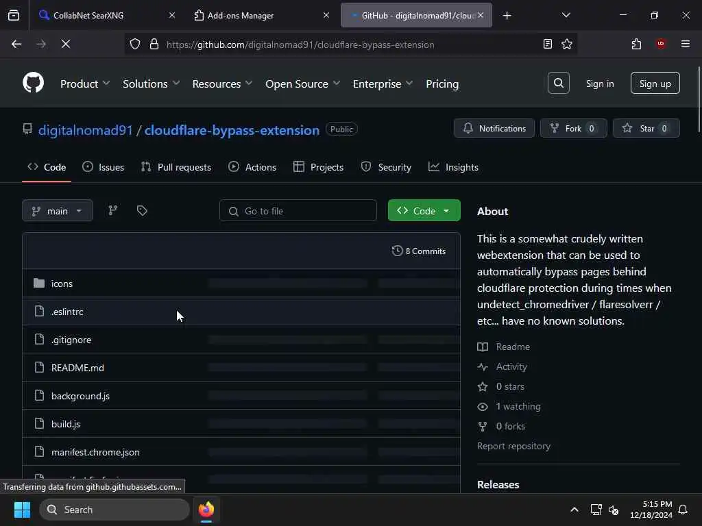Expand the green Code dropdown button

424,211
